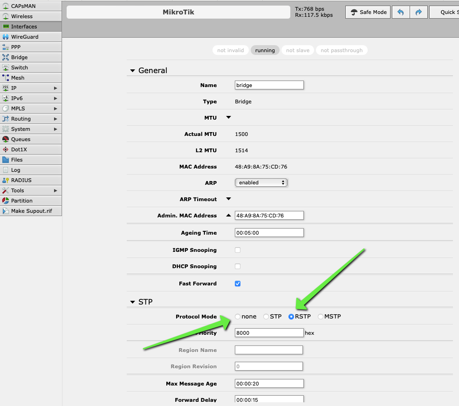The image size is (459, 406).
Task: Click the PPP icon in sidebar
Action: click(x=6, y=47)
